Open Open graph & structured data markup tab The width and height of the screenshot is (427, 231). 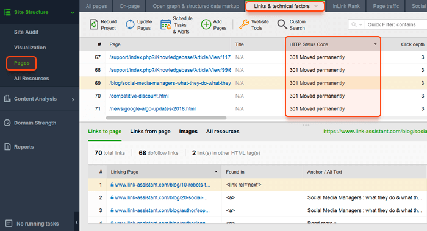[x=196, y=6]
